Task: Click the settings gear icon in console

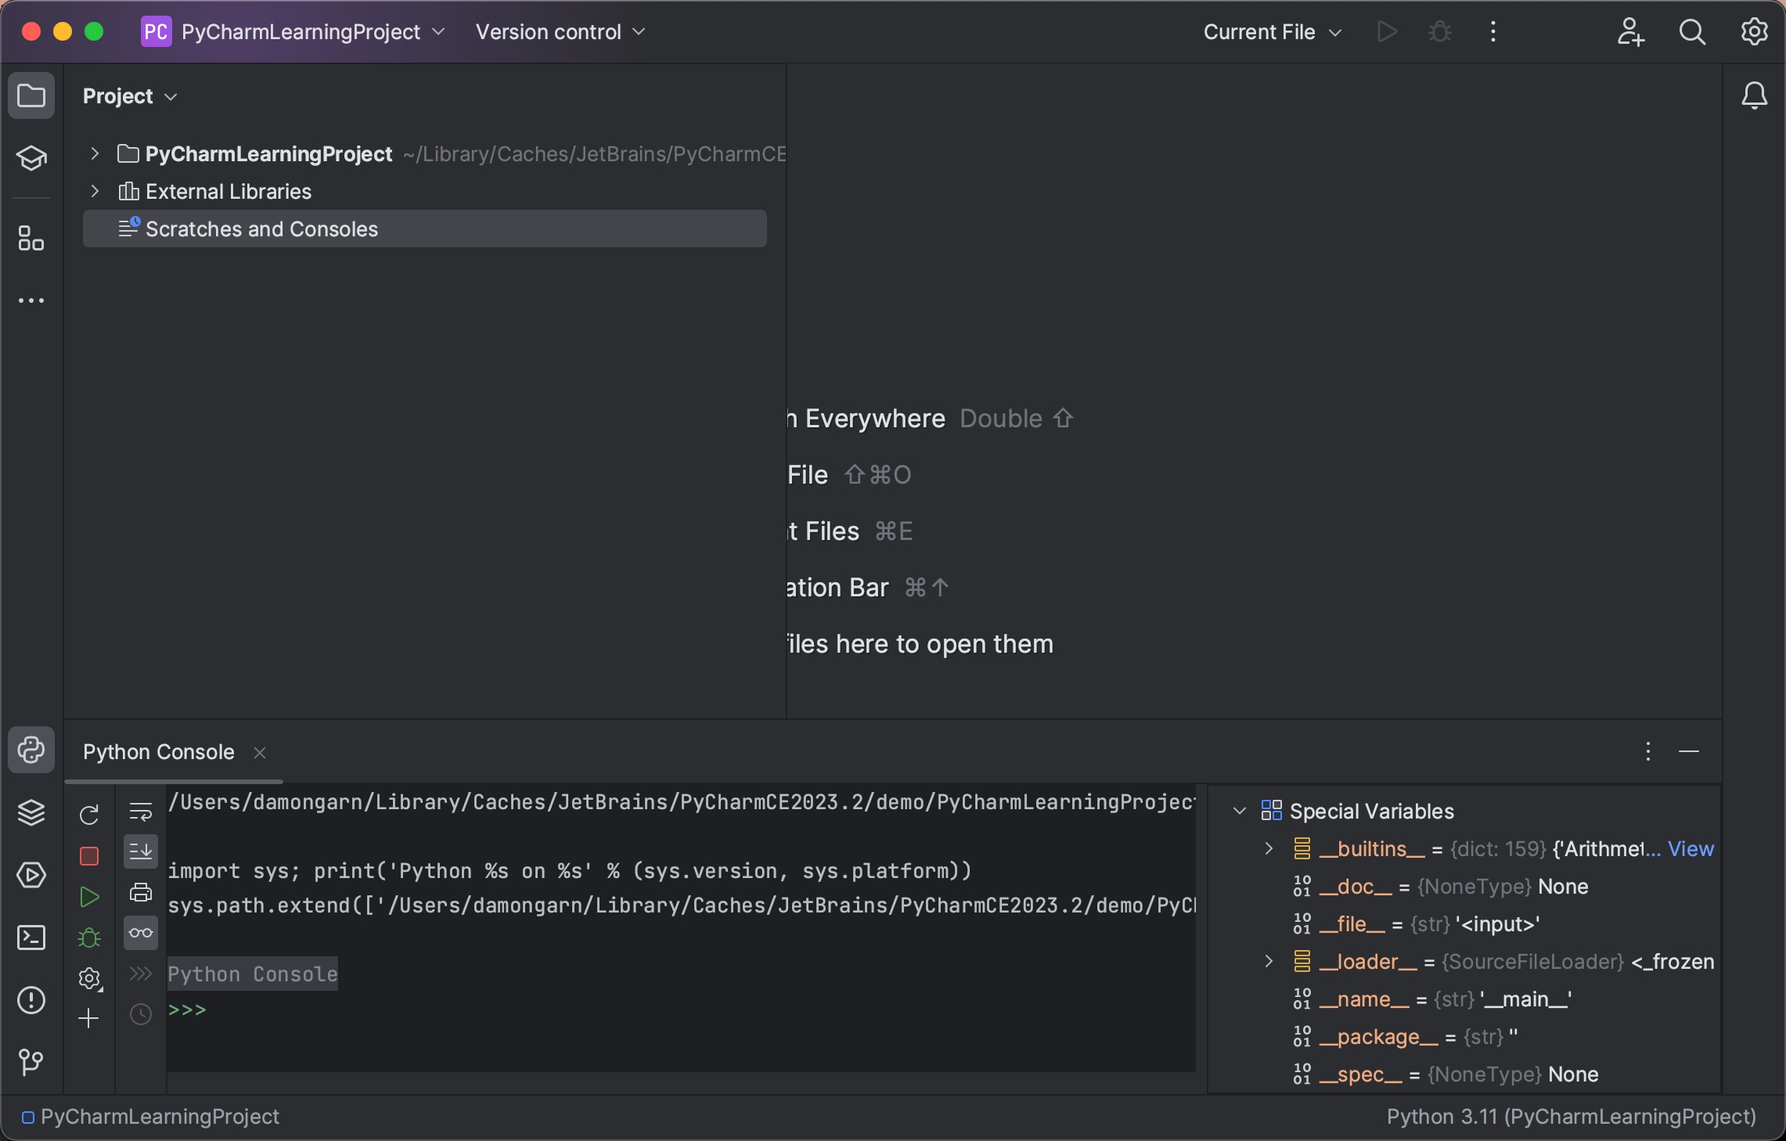Action: [88, 977]
